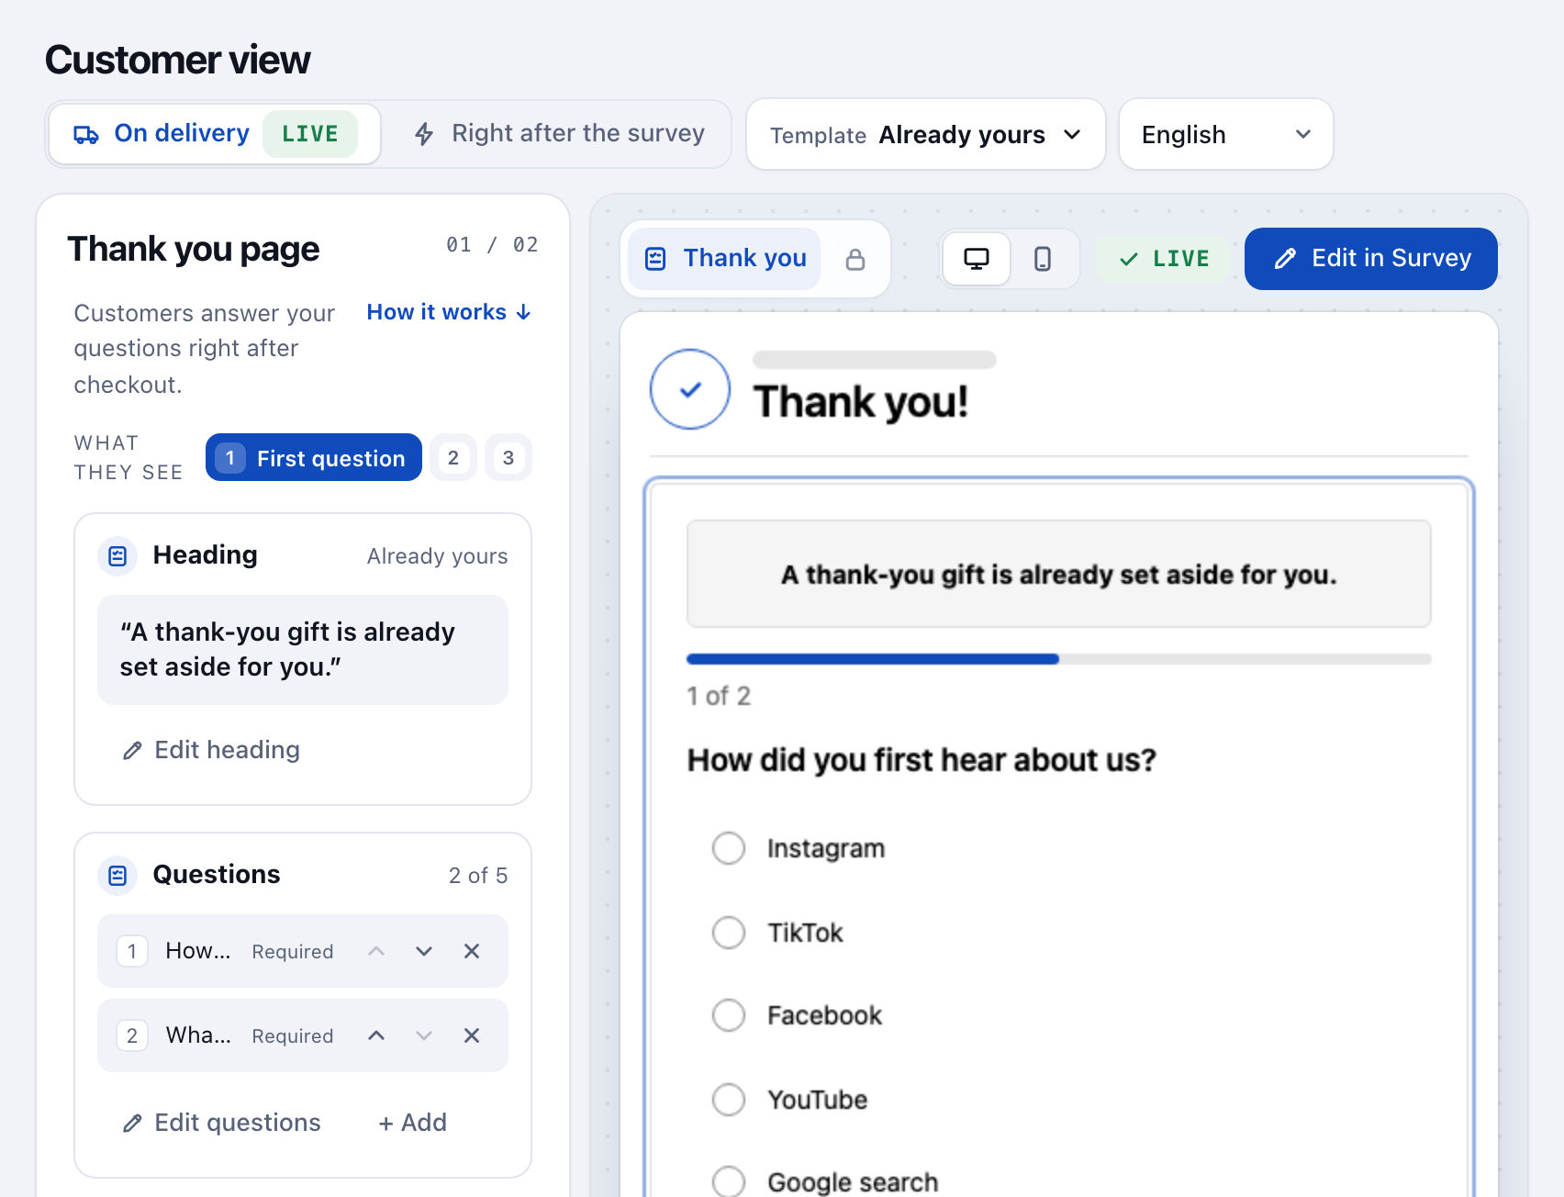Screen dimensions: 1564x1197
Task: Click question row 2 Wha...
Action: pos(303,1035)
